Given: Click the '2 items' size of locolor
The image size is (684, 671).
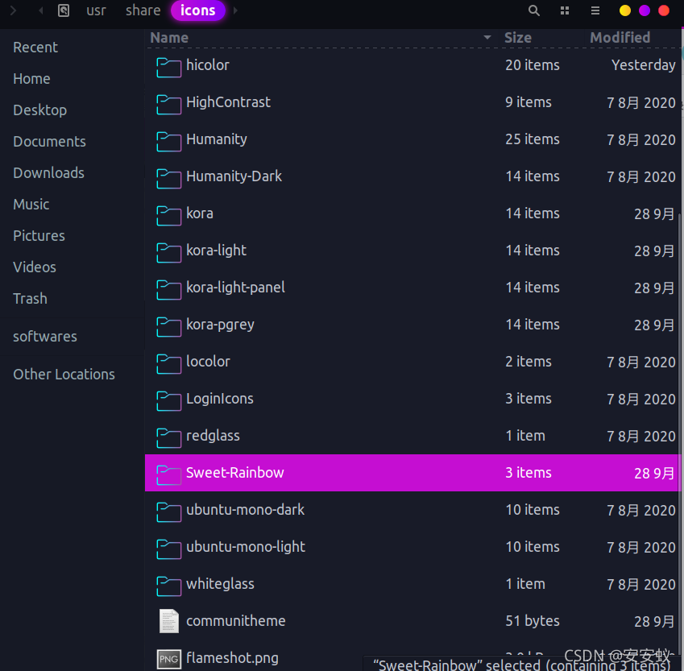Looking at the screenshot, I should [529, 362].
